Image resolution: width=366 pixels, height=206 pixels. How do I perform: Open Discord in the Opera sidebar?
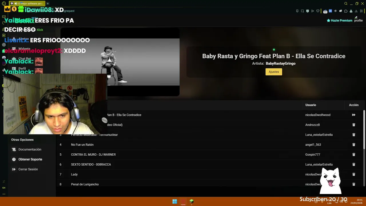click(4, 57)
